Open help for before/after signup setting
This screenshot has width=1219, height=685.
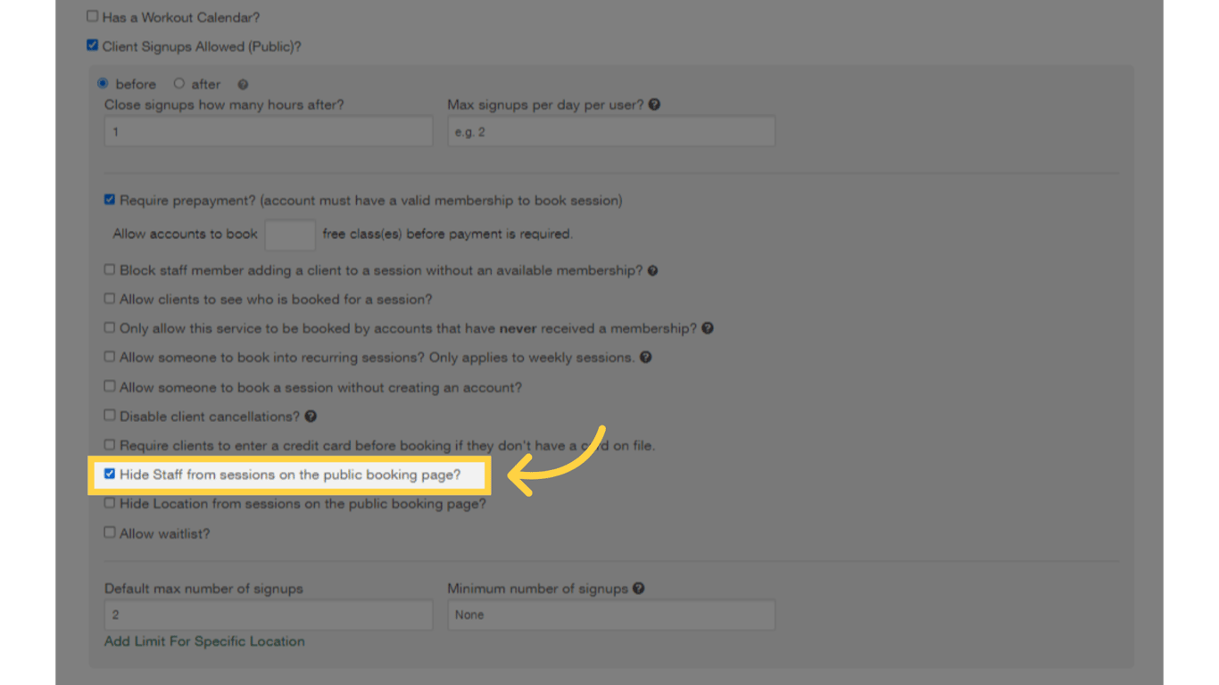[x=242, y=84]
